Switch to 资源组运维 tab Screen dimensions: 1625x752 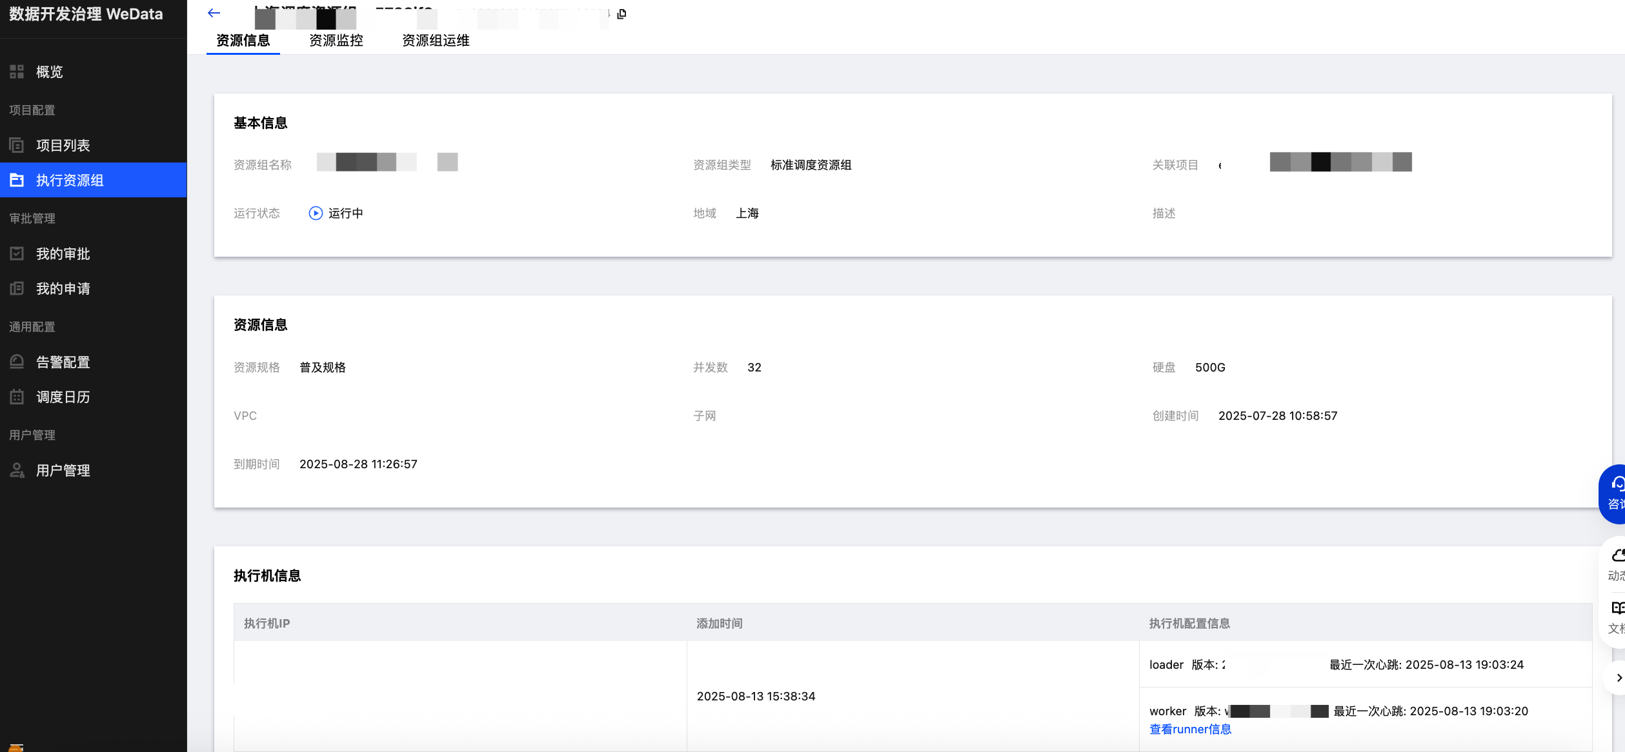pos(436,41)
